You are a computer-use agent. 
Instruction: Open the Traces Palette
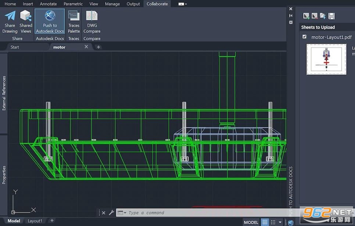pyautogui.click(x=74, y=22)
